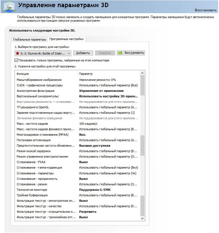Select the CUDA - графические процессоры row
Image resolution: width=219 pixels, height=233 pixels.
(x=77, y=85)
